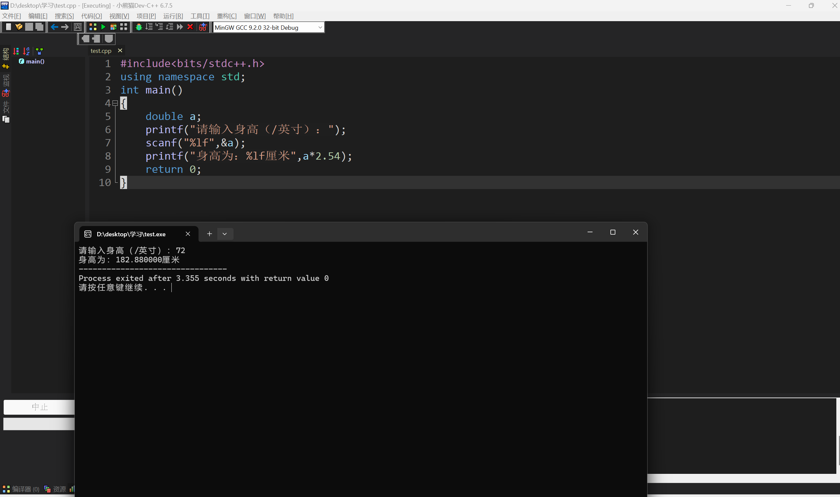Click the Step Into debug icon
Screen dimensions: 840x497
point(159,27)
